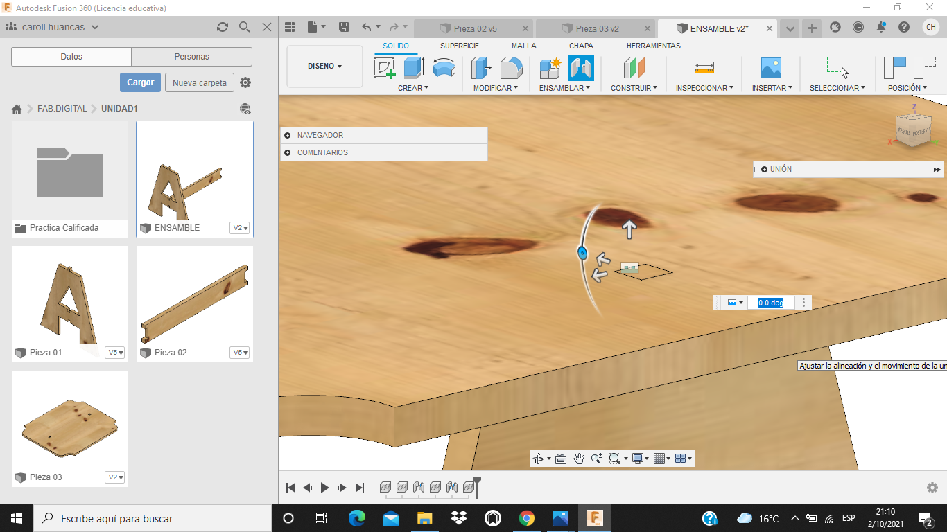The width and height of the screenshot is (947, 532).
Task: Switch to the SUPERFICIE tab
Action: pos(460,46)
